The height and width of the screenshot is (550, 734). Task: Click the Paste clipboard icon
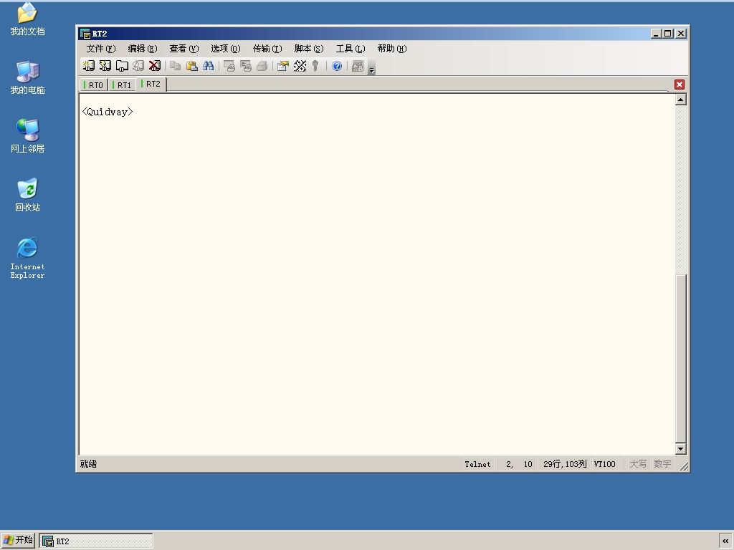coord(191,66)
